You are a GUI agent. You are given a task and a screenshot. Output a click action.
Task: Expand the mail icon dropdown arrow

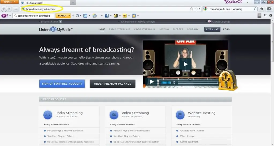[89, 16]
